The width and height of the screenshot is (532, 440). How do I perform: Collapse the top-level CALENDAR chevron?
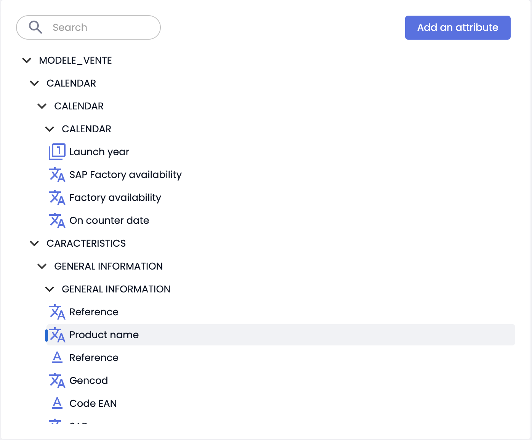click(34, 83)
